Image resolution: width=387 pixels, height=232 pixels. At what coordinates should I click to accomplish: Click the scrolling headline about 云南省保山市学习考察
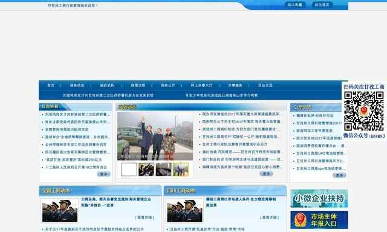tap(221, 95)
